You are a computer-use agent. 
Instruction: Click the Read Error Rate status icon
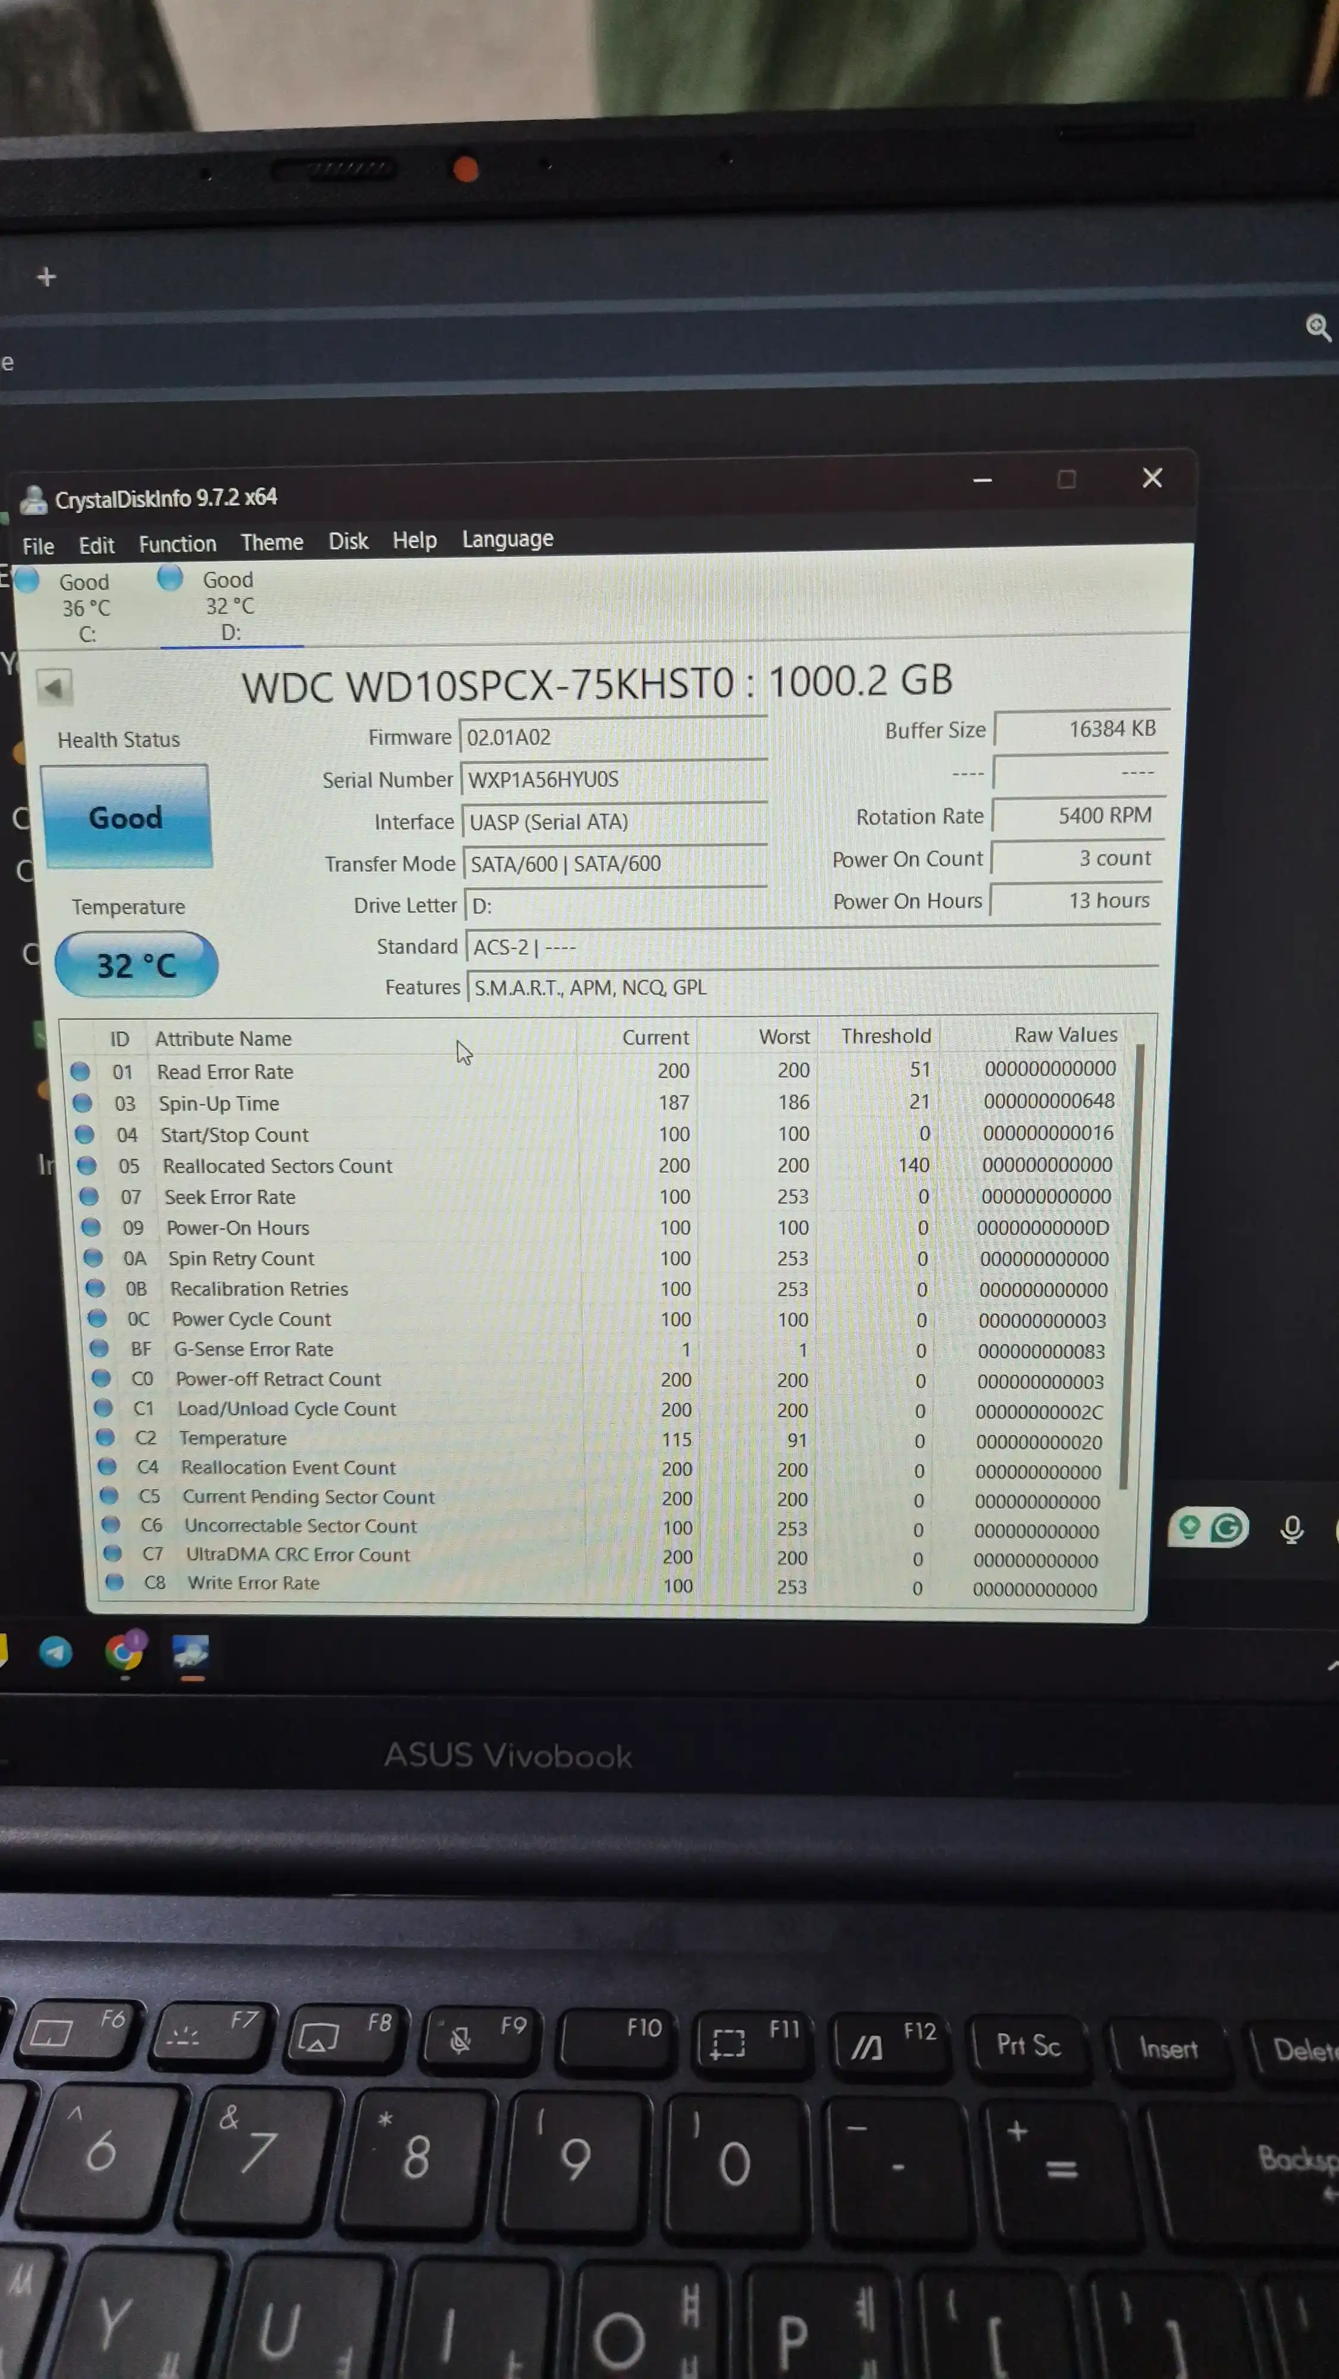[x=80, y=1071]
